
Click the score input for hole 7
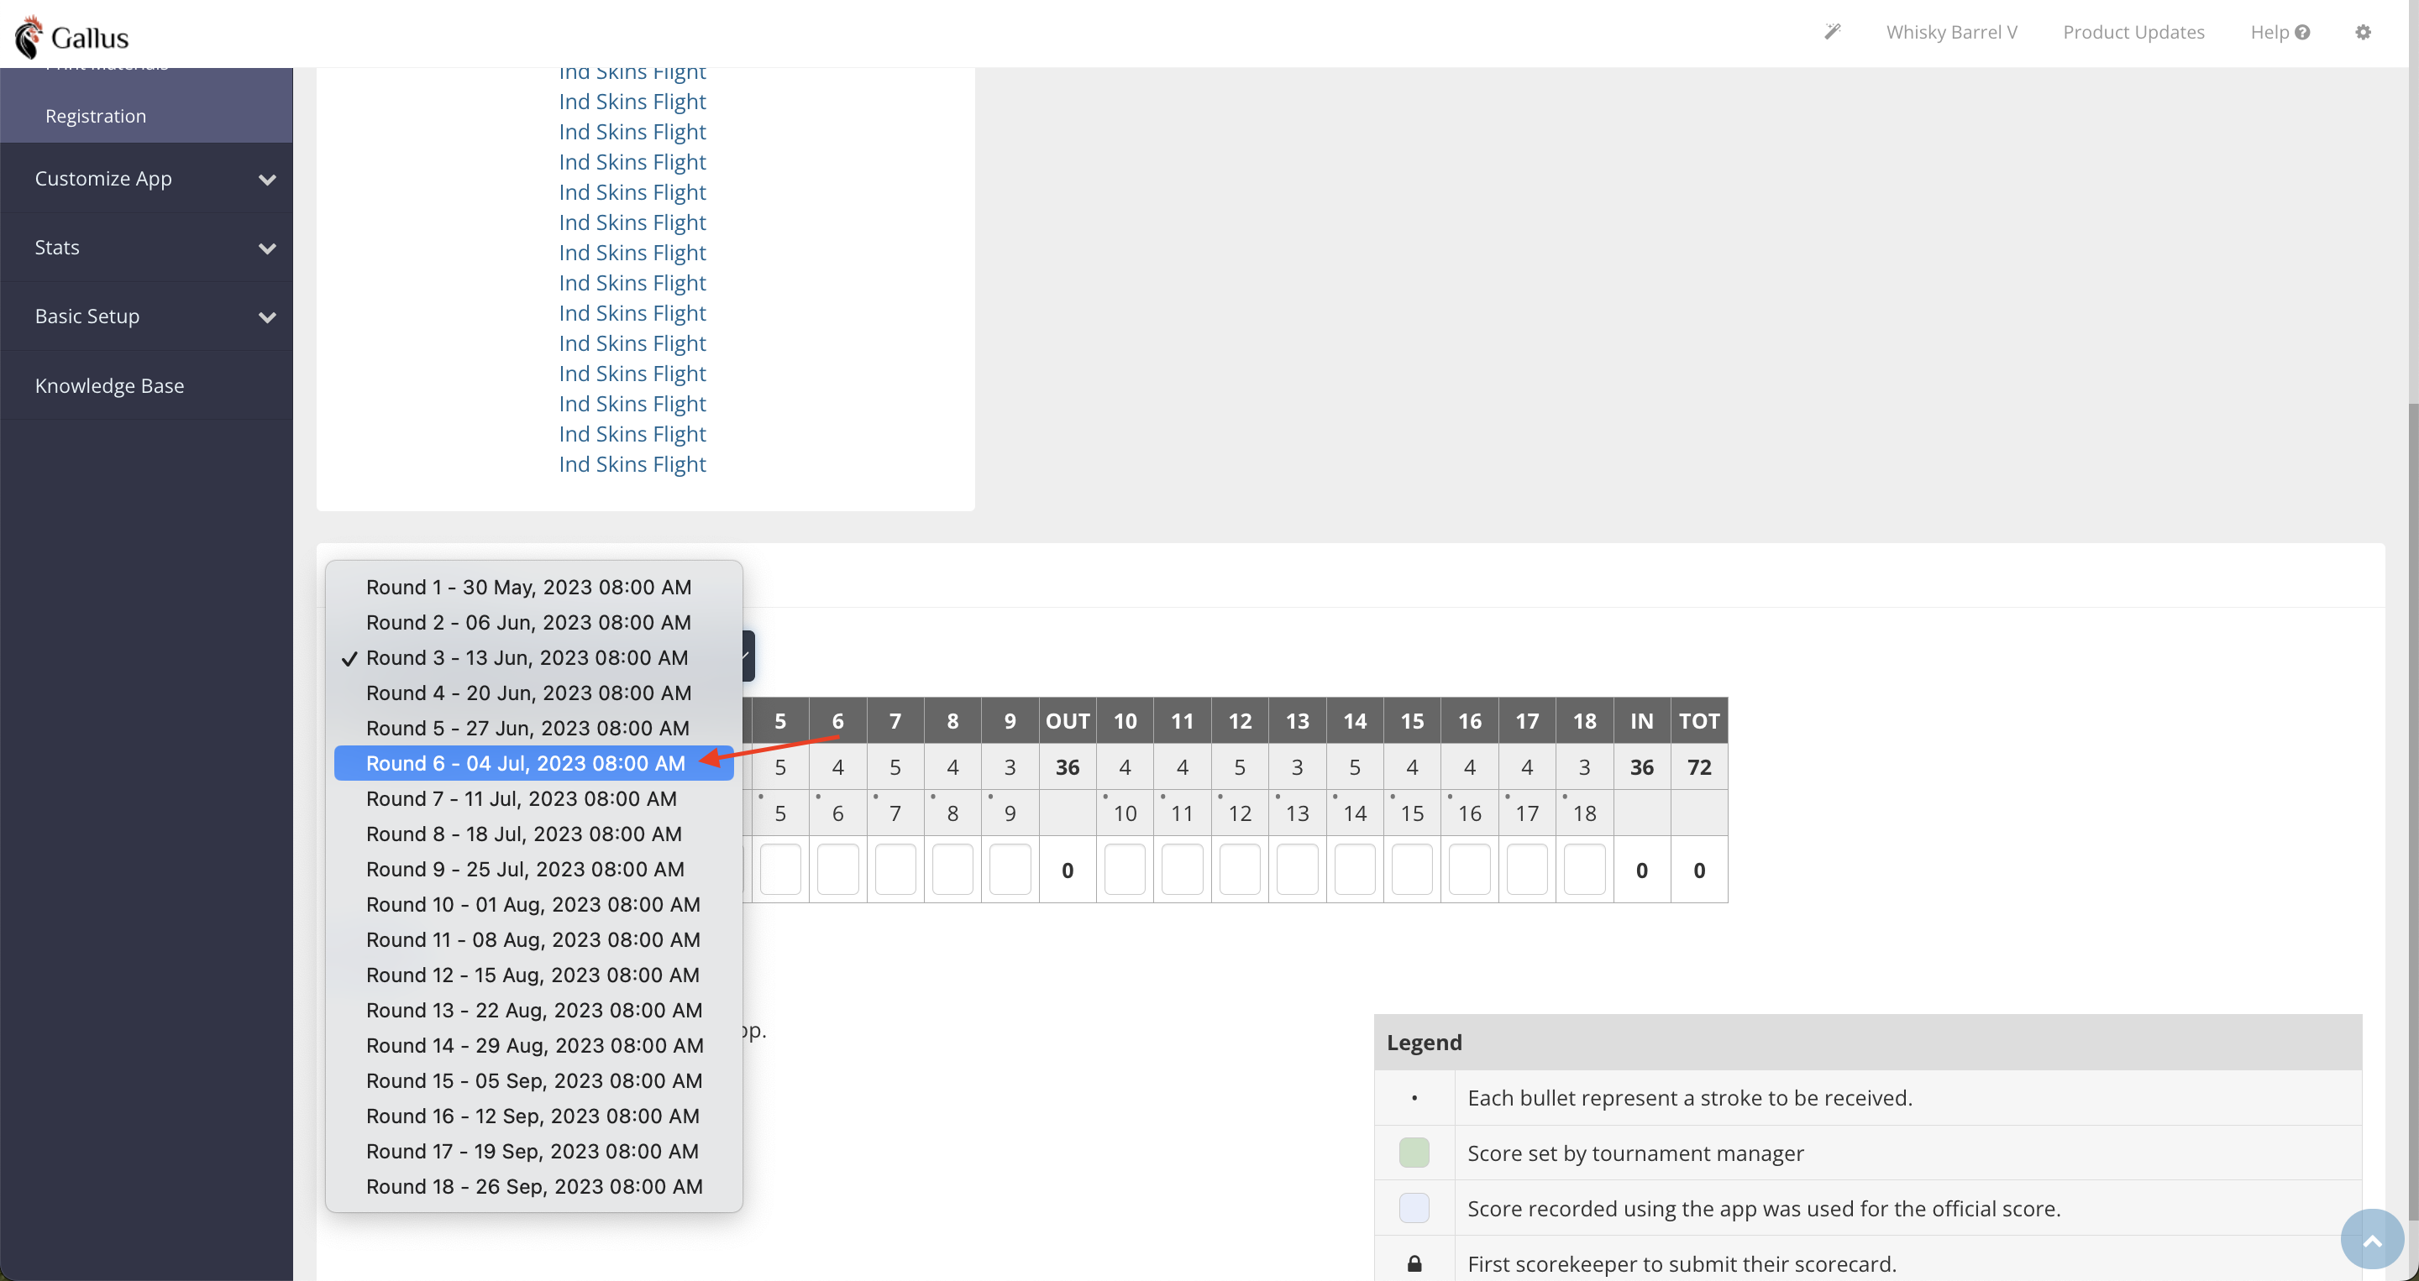tap(895, 869)
